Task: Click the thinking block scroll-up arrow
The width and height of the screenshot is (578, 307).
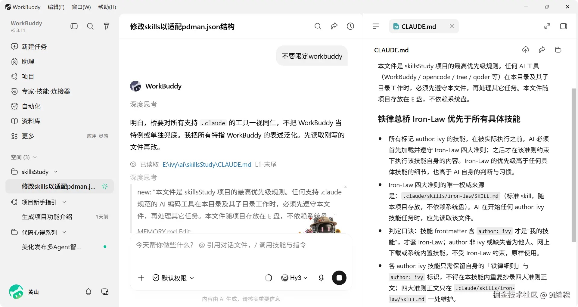Action: click(345, 187)
